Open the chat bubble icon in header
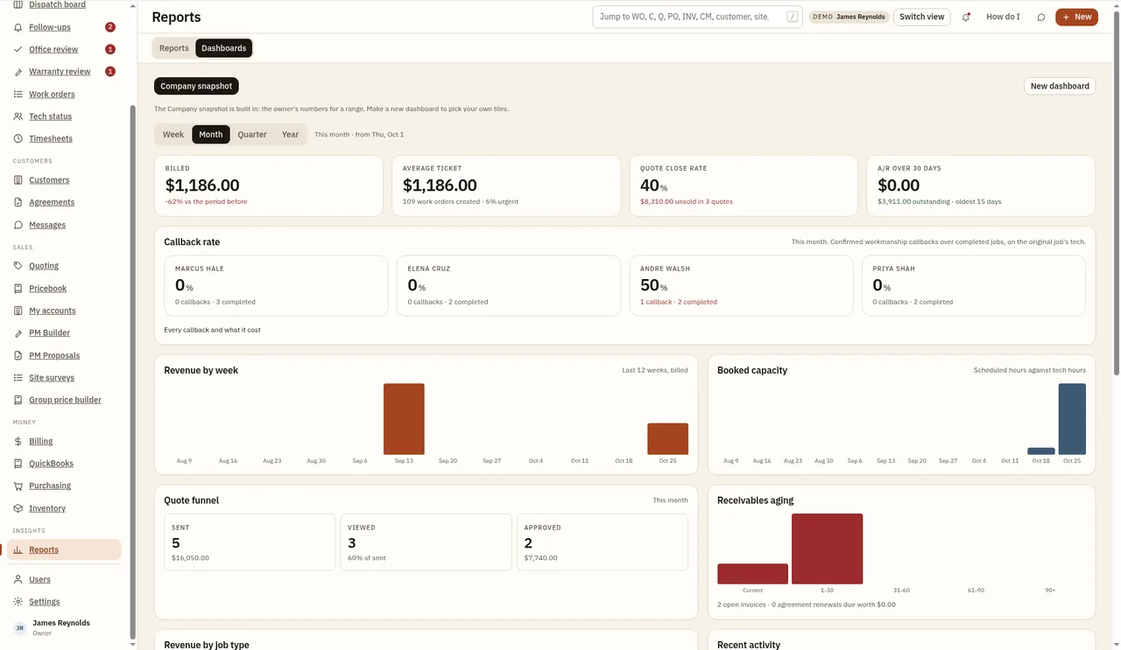The width and height of the screenshot is (1121, 650). click(1041, 17)
